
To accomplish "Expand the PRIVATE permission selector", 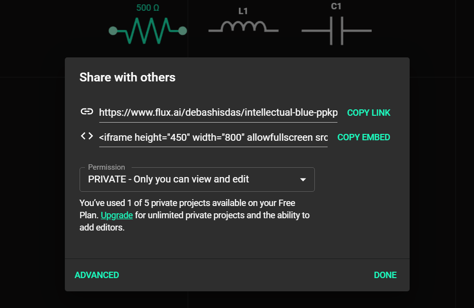I will coord(196,179).
